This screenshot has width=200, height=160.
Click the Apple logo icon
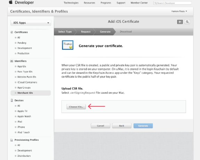pos(11,2)
